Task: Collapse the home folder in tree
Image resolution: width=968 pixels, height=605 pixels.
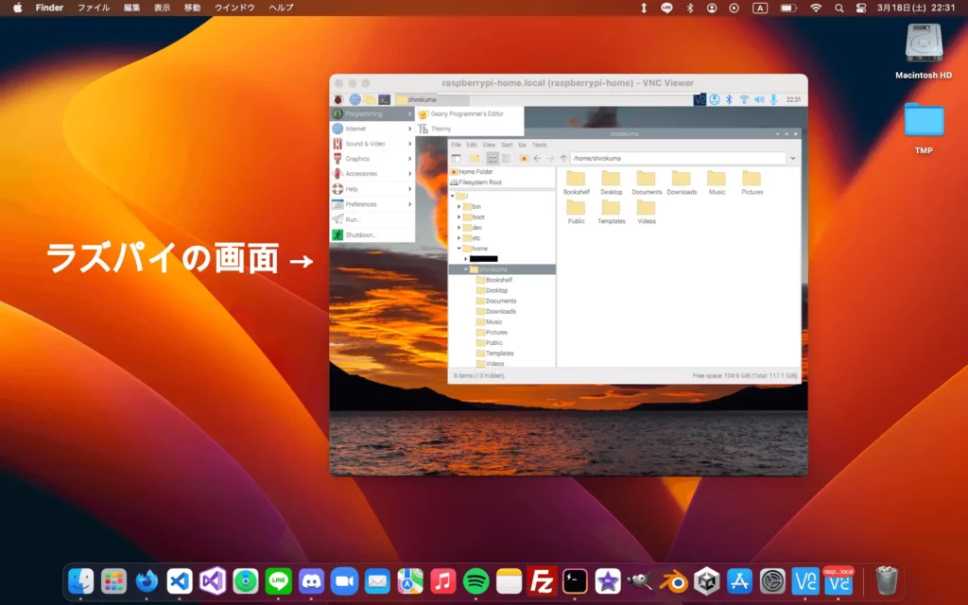Action: [x=458, y=249]
